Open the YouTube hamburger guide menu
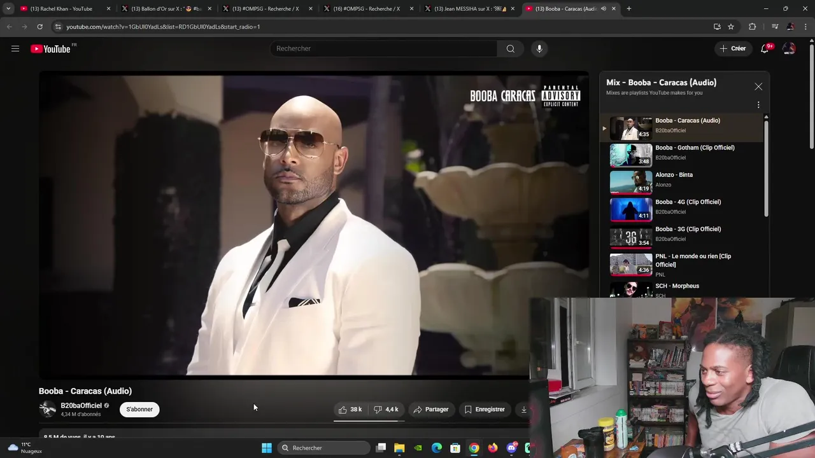815x458 pixels. pos(15,48)
